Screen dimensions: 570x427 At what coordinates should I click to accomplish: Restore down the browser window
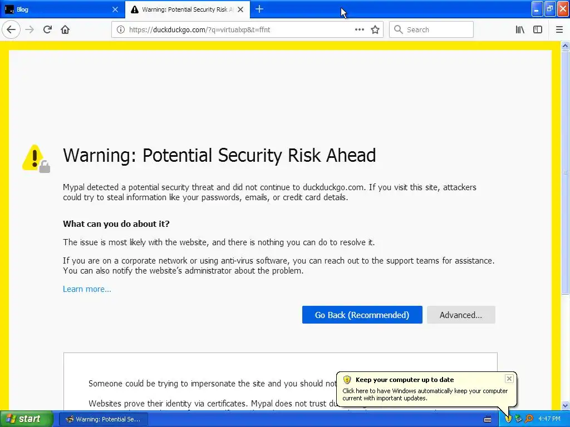[x=550, y=9]
